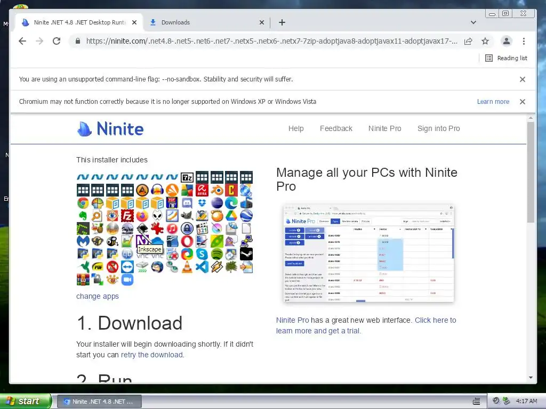Click the KeePass padlock icon

187,228
